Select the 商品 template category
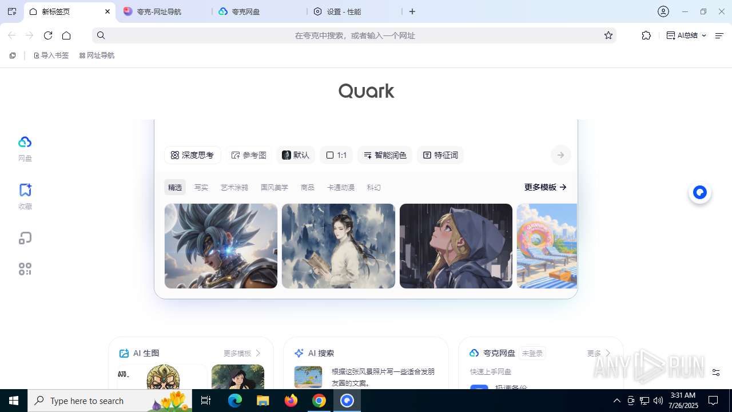 (308, 188)
